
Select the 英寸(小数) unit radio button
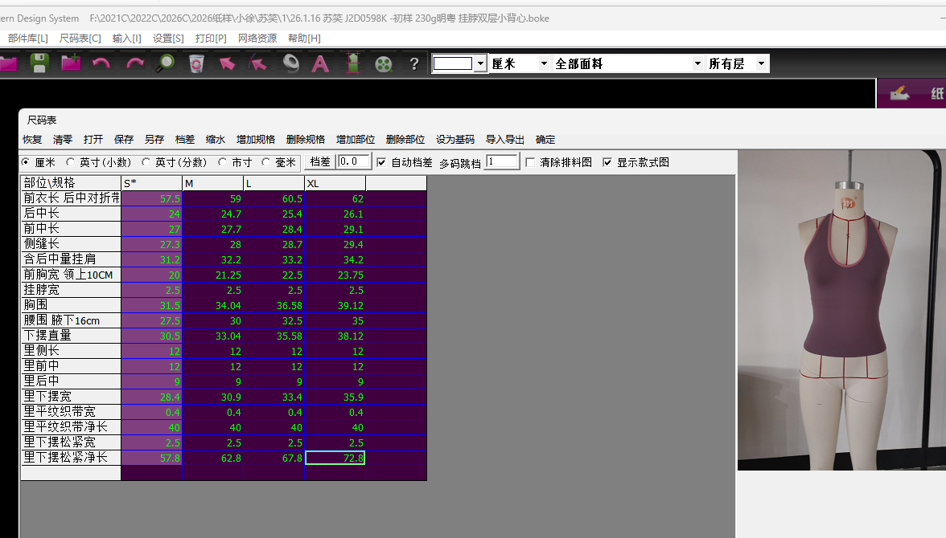click(x=71, y=162)
